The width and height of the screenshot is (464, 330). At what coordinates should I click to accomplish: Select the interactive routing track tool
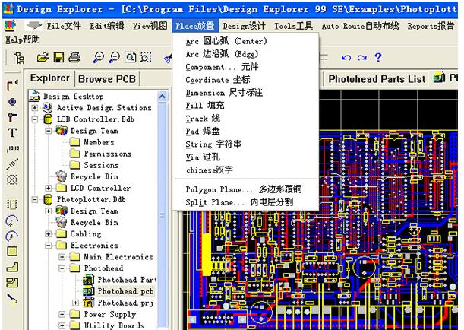click(x=12, y=85)
